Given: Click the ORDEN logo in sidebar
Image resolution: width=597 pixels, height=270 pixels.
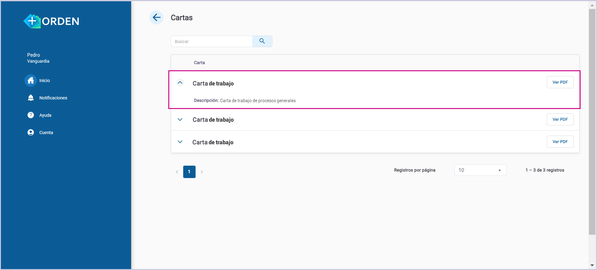Looking at the screenshot, I should (51, 21).
